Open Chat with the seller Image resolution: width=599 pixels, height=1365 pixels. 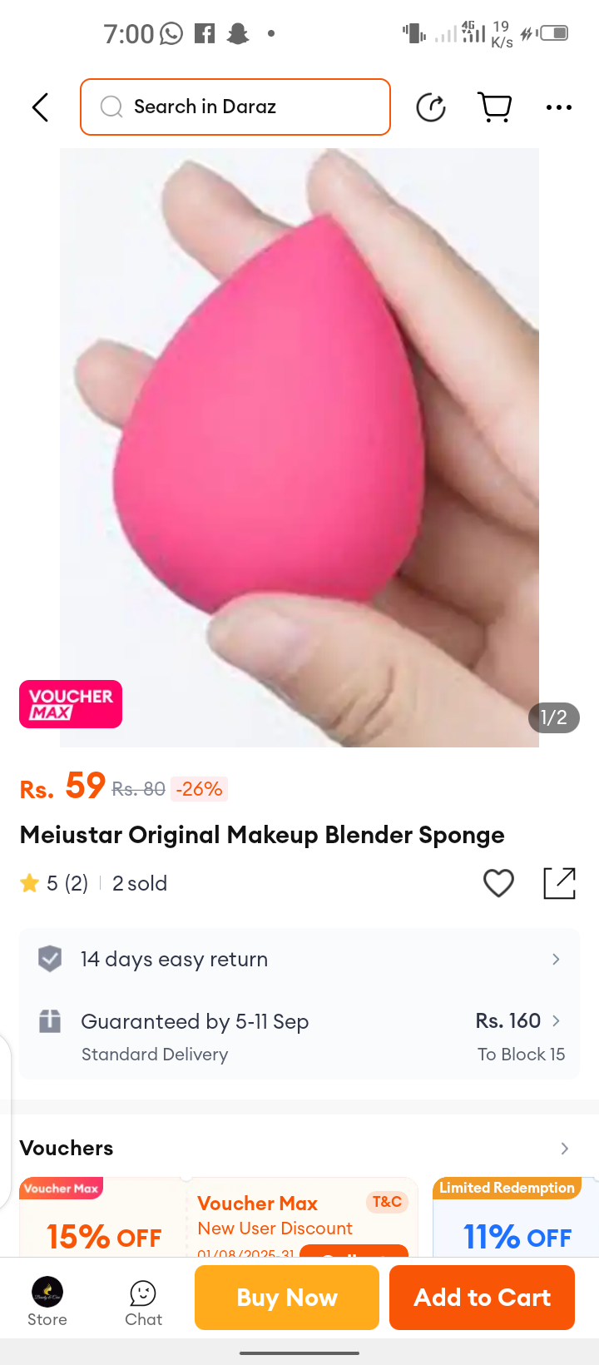pos(143,1303)
